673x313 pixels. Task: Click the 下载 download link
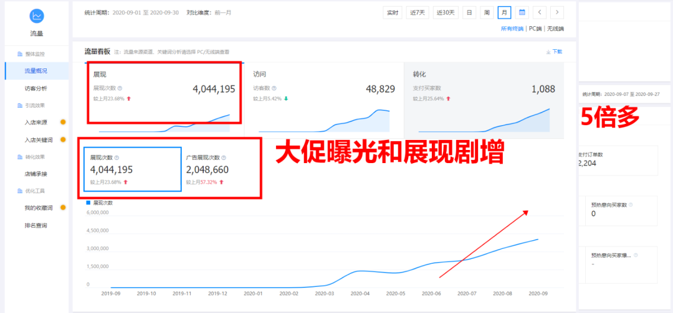coord(554,52)
